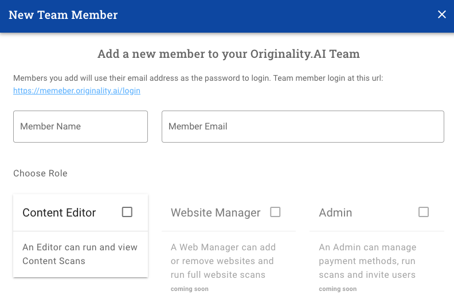Select the Content Editor card title
This screenshot has height=299, width=454.
pyautogui.click(x=59, y=213)
